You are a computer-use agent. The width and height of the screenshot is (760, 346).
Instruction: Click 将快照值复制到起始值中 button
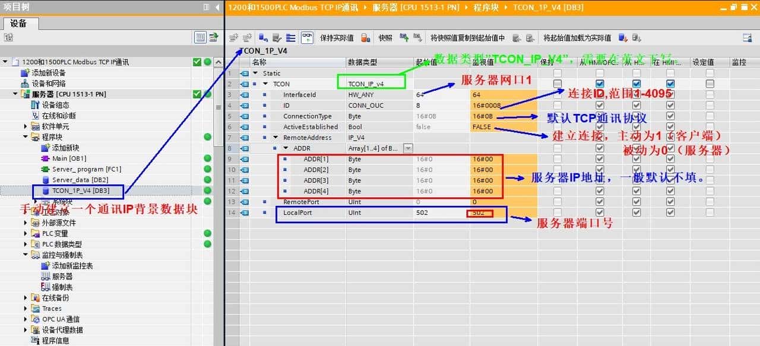pos(467,37)
